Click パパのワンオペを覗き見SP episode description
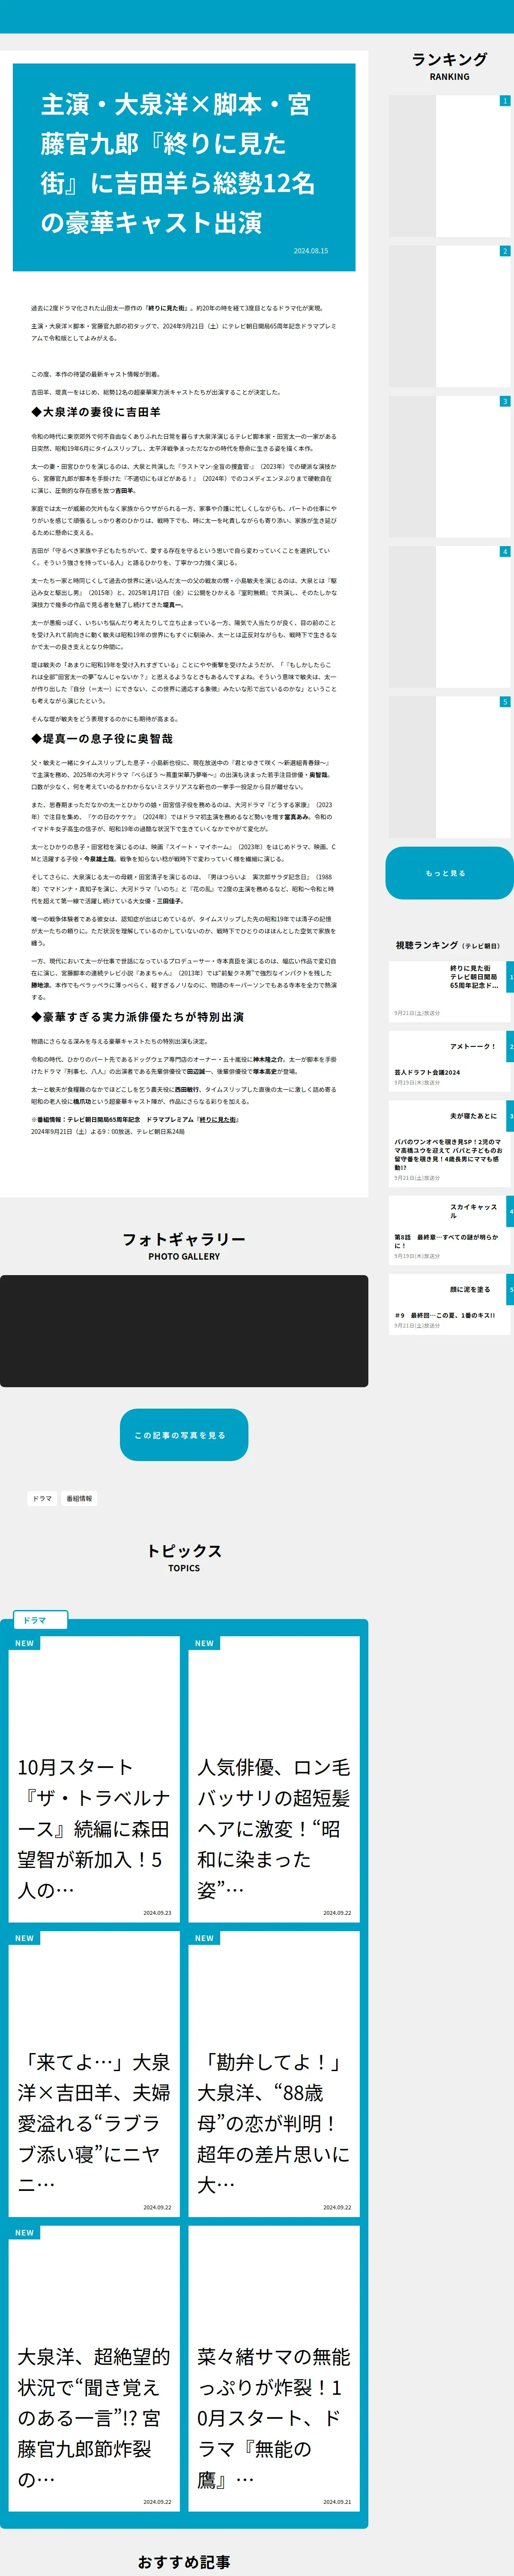This screenshot has height=2576, width=514. [448, 1154]
